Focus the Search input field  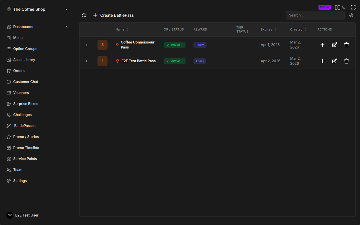315,15
